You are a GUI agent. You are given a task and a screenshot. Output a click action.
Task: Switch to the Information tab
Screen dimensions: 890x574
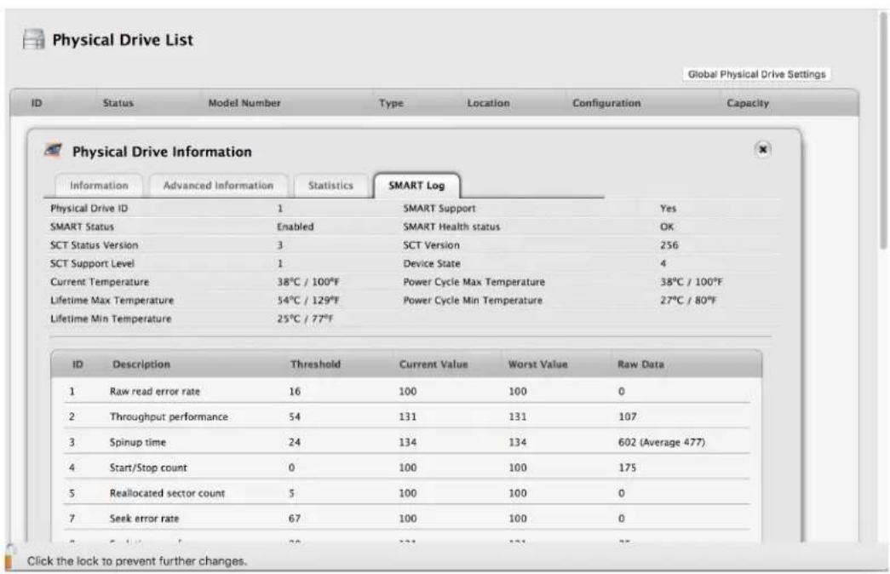[99, 186]
